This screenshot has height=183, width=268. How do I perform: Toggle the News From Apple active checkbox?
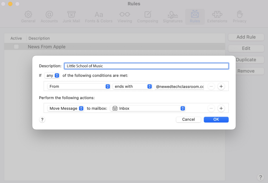coord(16,47)
